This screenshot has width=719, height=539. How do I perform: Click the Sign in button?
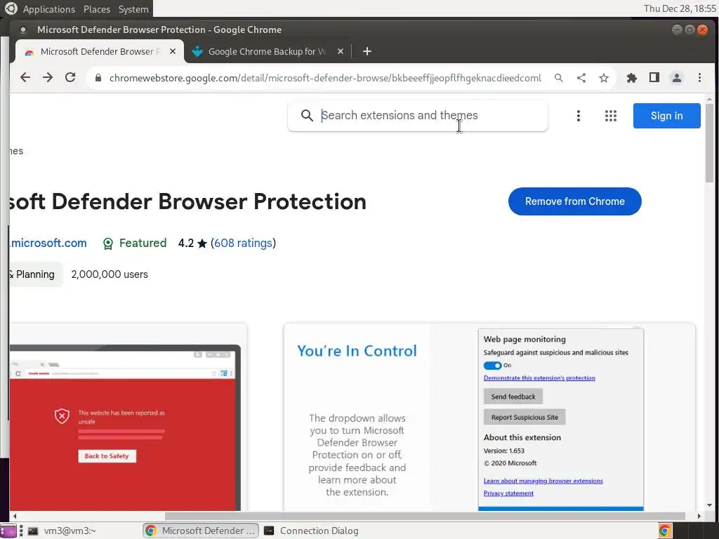tap(666, 116)
